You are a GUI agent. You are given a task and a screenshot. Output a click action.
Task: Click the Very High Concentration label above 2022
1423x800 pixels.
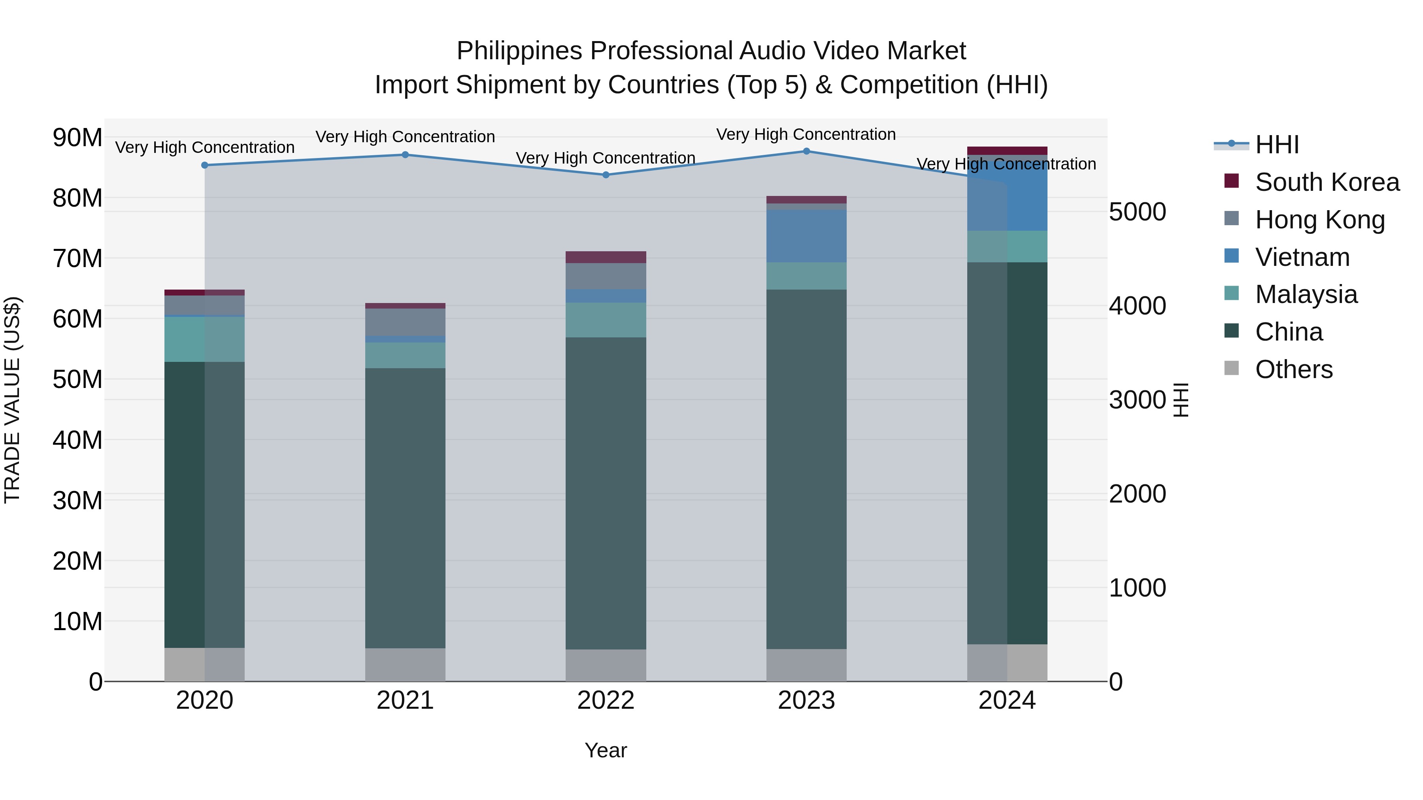(x=606, y=158)
